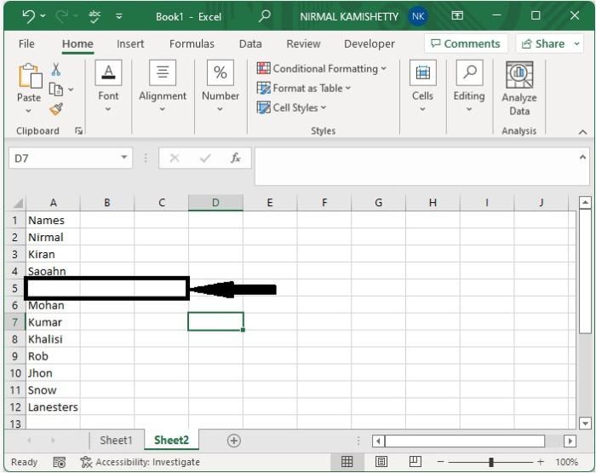Expand the Copy dropdown arrow

(71, 89)
